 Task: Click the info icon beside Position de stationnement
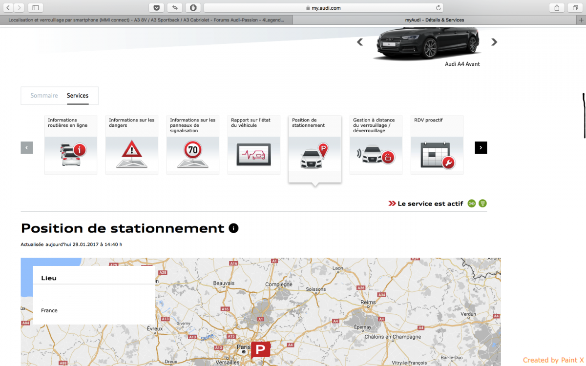[x=233, y=228]
